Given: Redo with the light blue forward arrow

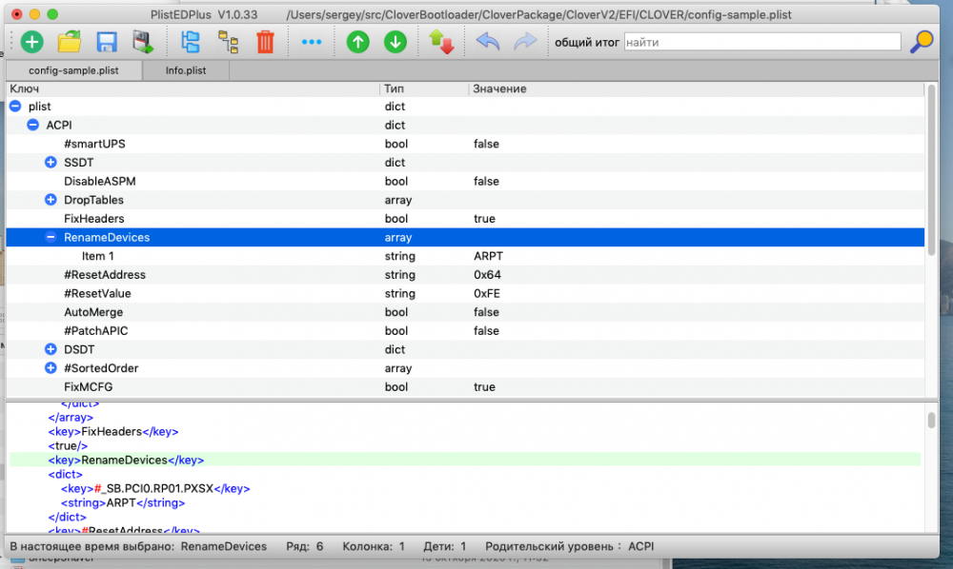Looking at the screenshot, I should [x=525, y=42].
